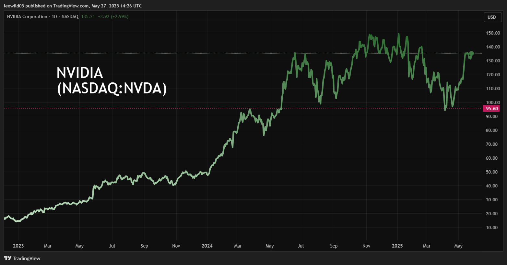Image resolution: width=507 pixels, height=265 pixels.
Task: Click the 140.00 price axis label
Action: (x=493, y=47)
